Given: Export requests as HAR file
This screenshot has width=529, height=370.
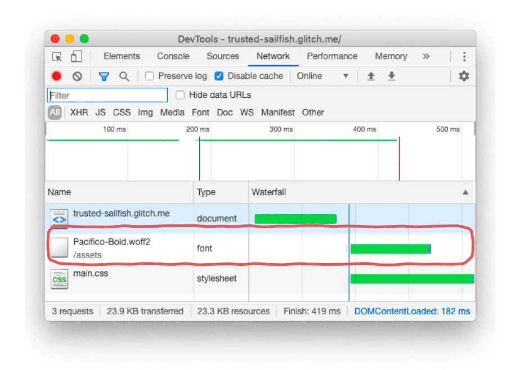Looking at the screenshot, I should [391, 76].
